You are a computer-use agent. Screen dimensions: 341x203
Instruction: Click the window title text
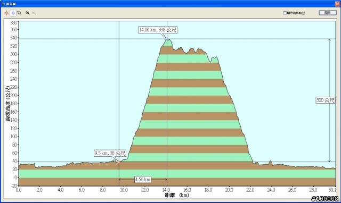pyautogui.click(x=11, y=4)
